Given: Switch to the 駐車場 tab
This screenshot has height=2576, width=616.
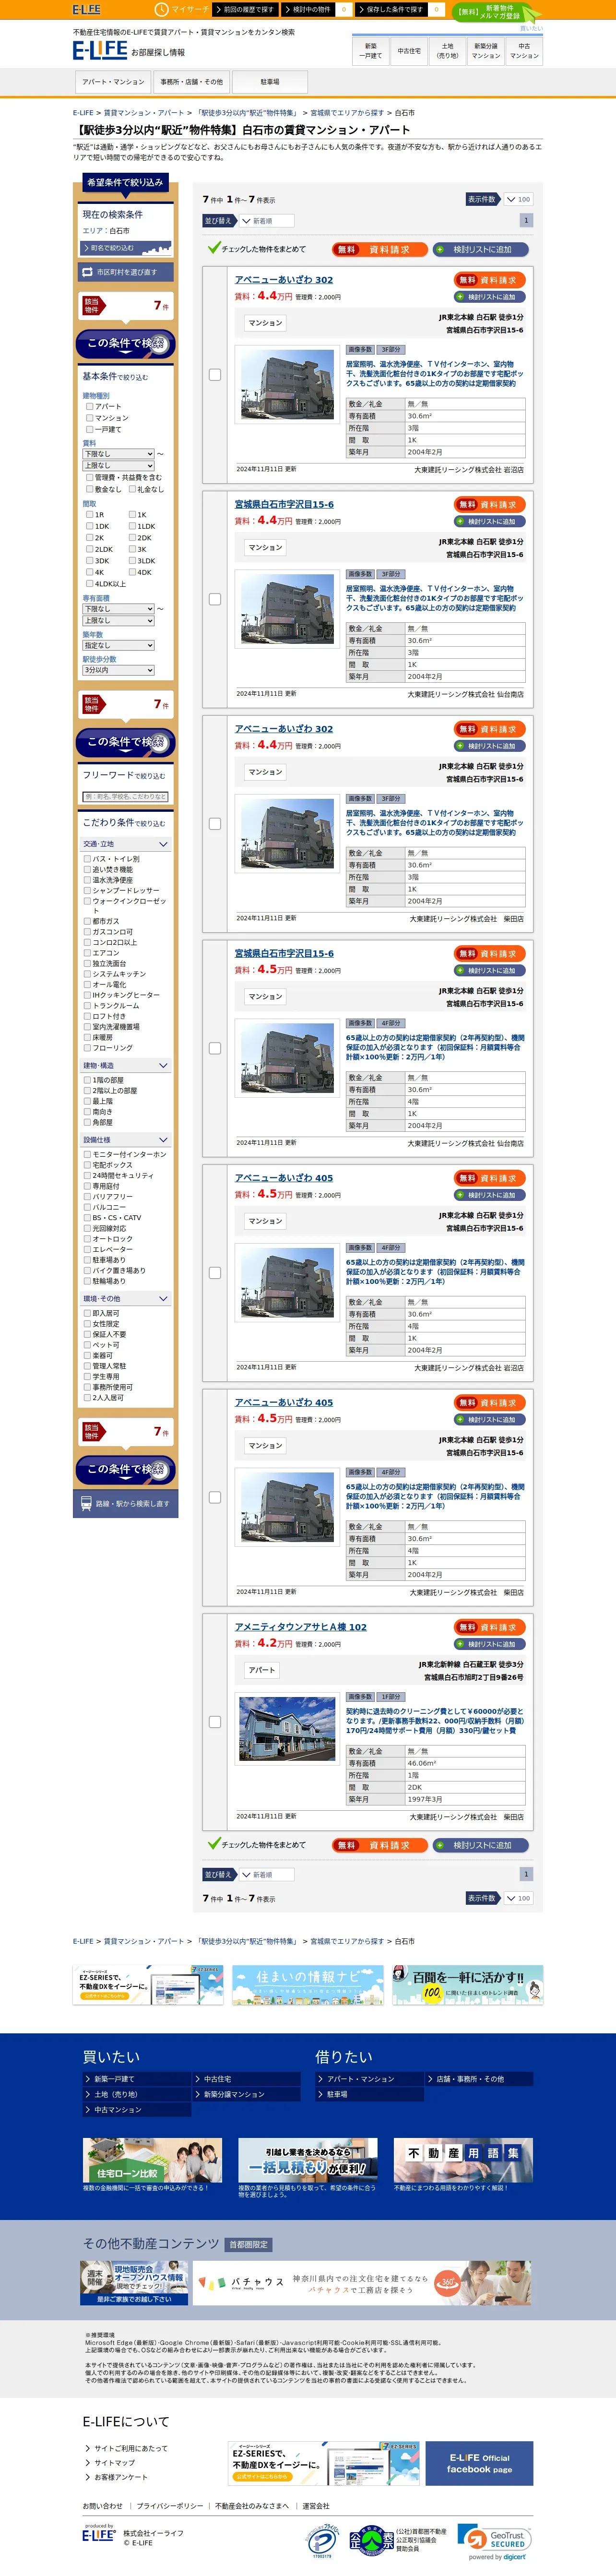Looking at the screenshot, I should (270, 82).
